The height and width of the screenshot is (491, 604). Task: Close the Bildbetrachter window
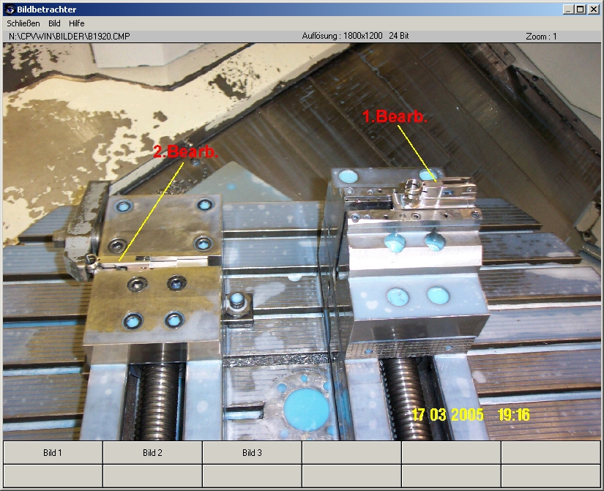click(592, 10)
